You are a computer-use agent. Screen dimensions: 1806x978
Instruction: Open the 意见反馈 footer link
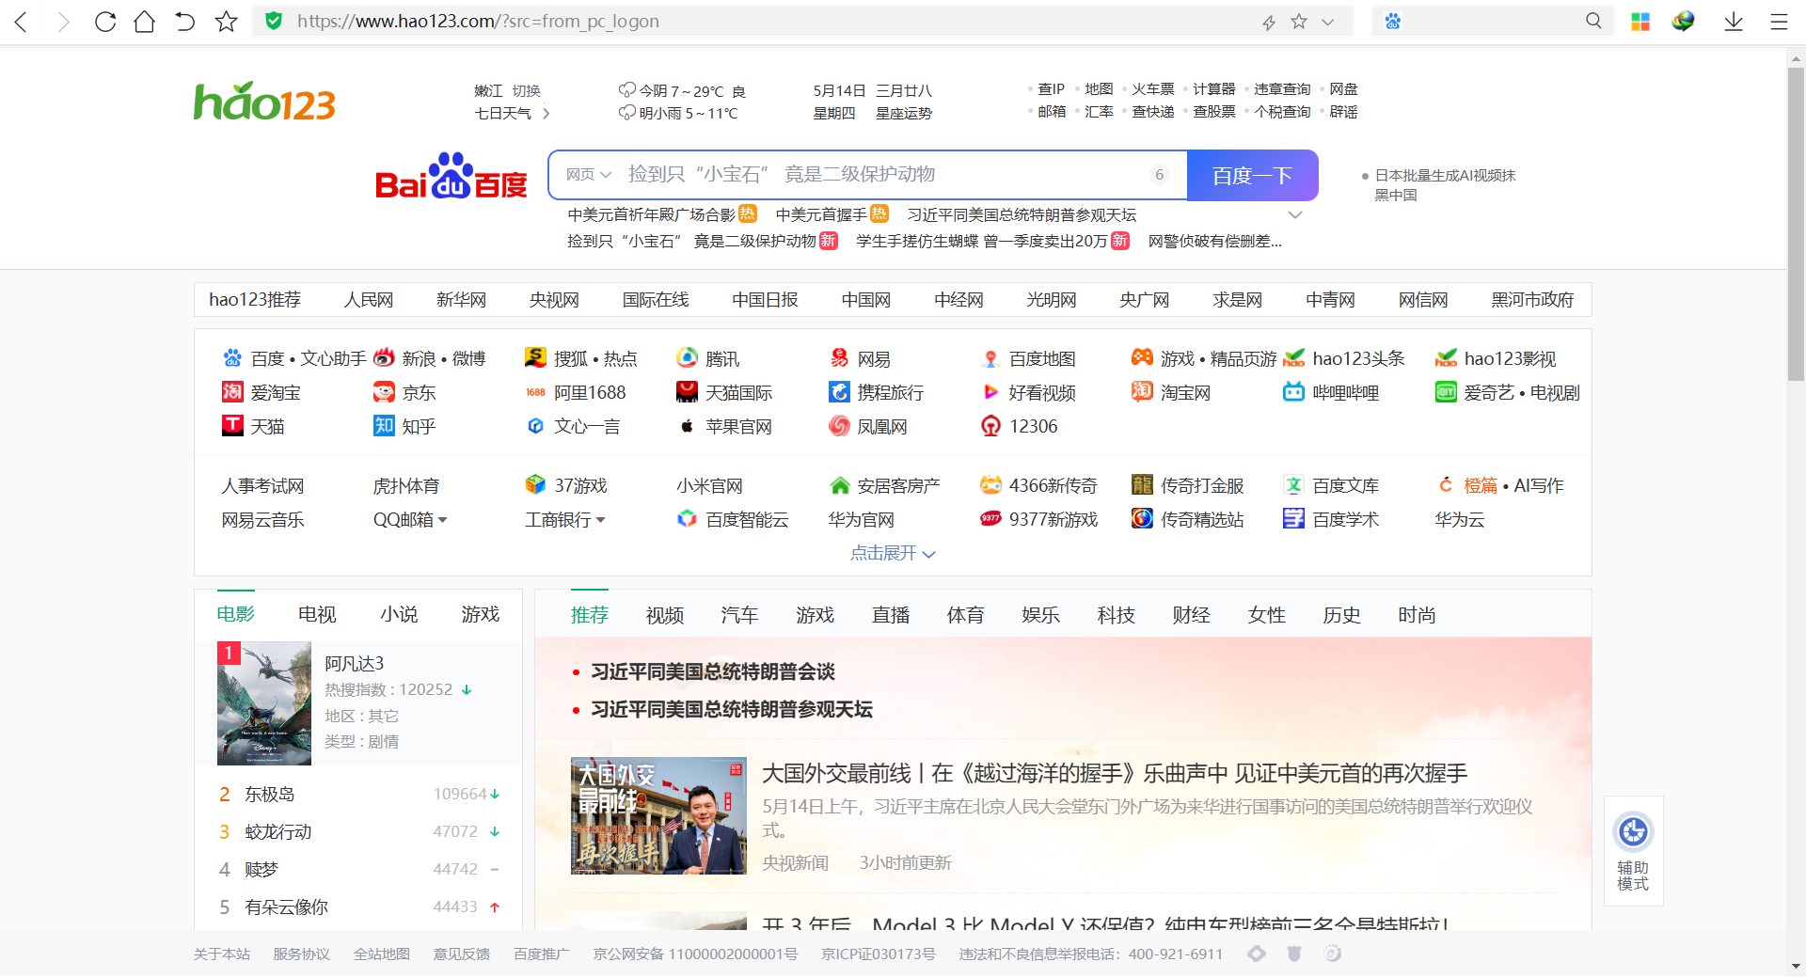[x=462, y=954]
